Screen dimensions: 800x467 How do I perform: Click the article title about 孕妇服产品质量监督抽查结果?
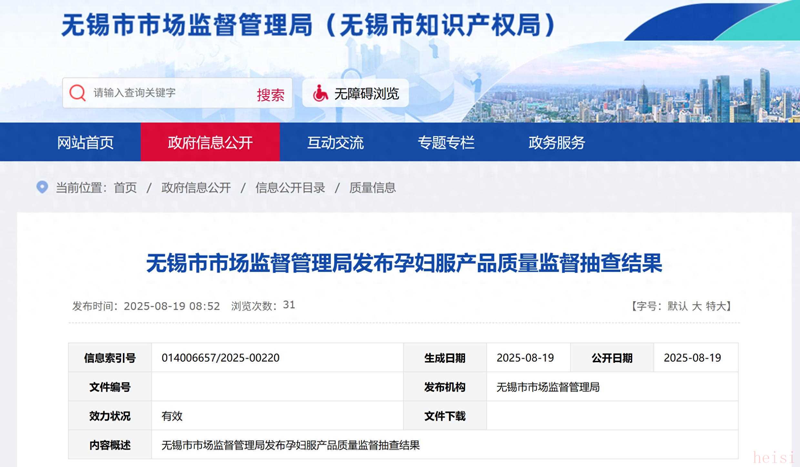404,263
